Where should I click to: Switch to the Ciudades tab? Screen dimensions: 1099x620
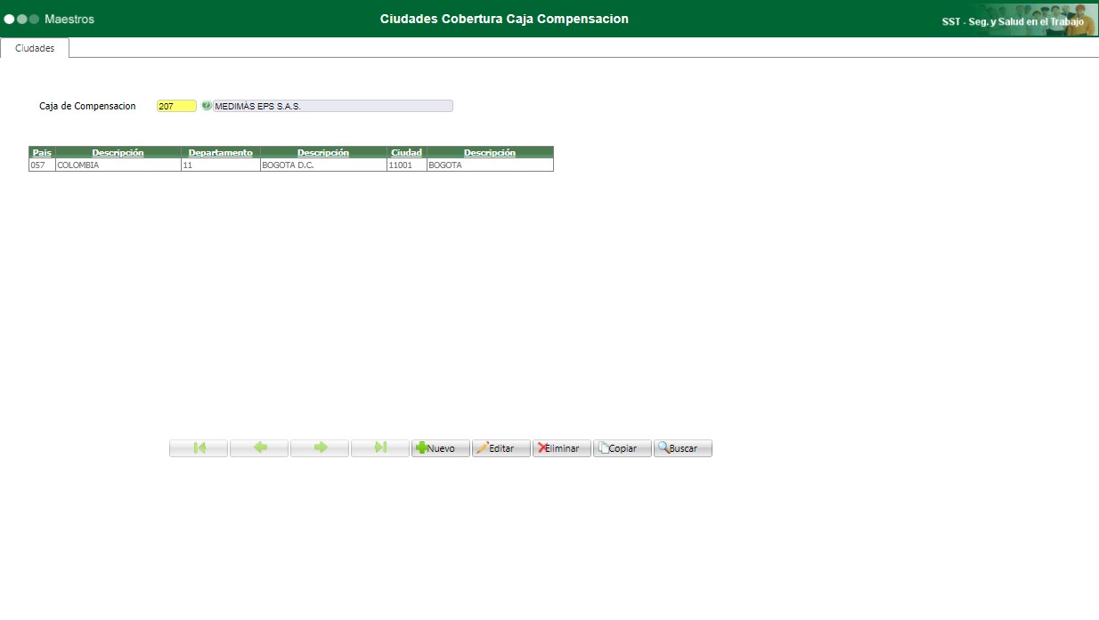click(35, 48)
